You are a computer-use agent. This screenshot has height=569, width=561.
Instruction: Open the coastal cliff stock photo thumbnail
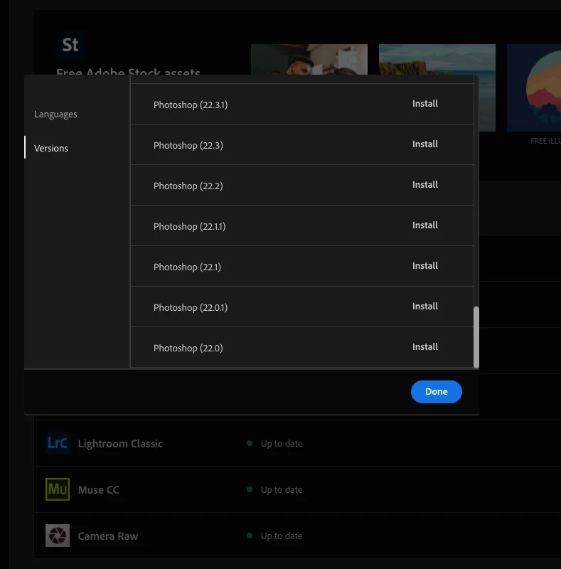pos(437,60)
